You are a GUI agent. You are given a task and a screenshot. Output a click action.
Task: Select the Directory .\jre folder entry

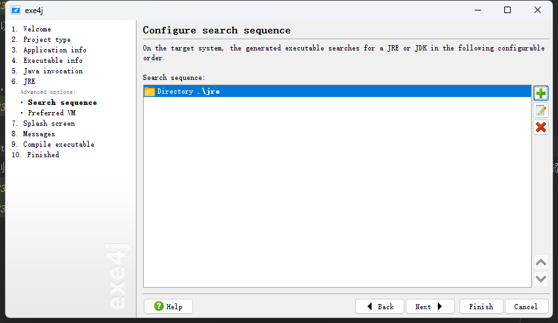(x=337, y=91)
